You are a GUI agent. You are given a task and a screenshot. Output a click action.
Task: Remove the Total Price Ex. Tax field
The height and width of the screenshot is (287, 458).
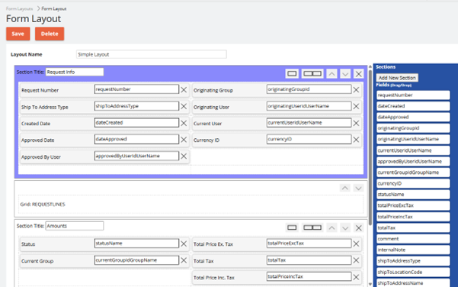(x=356, y=243)
